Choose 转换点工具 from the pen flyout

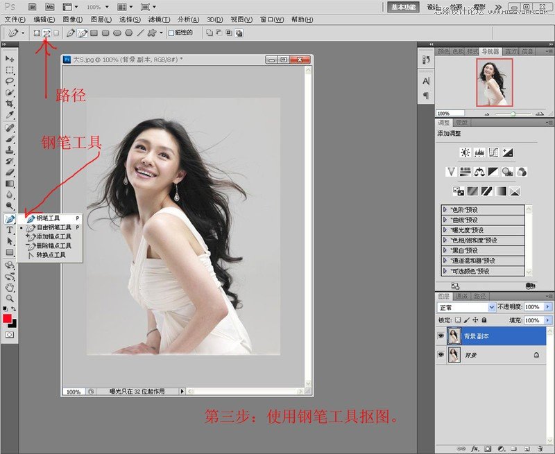coord(50,255)
